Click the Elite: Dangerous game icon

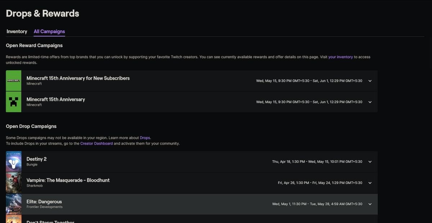[13, 204]
